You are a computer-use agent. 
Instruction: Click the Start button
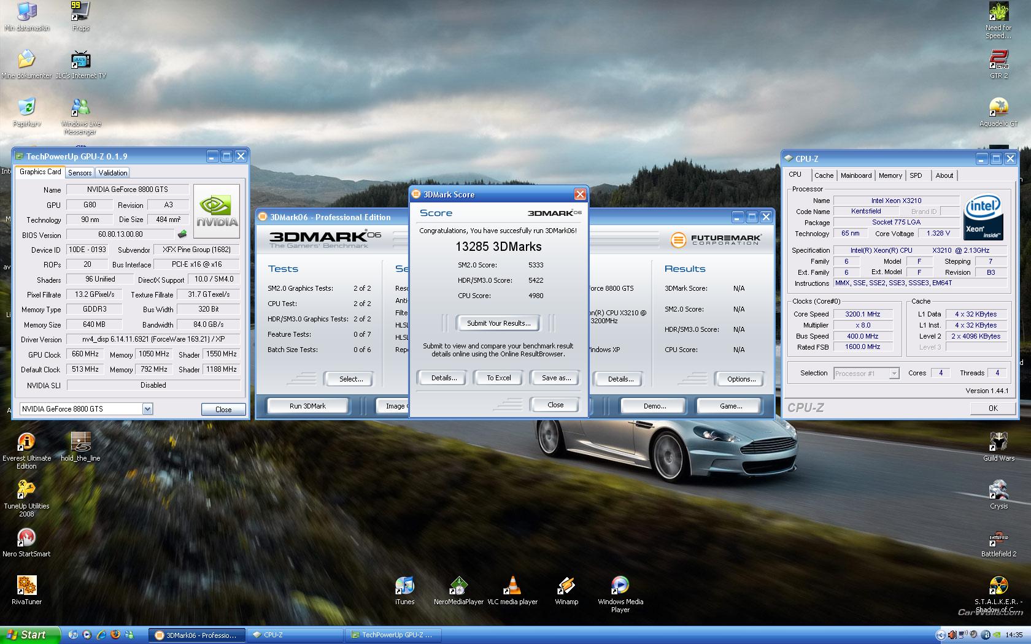(29, 635)
